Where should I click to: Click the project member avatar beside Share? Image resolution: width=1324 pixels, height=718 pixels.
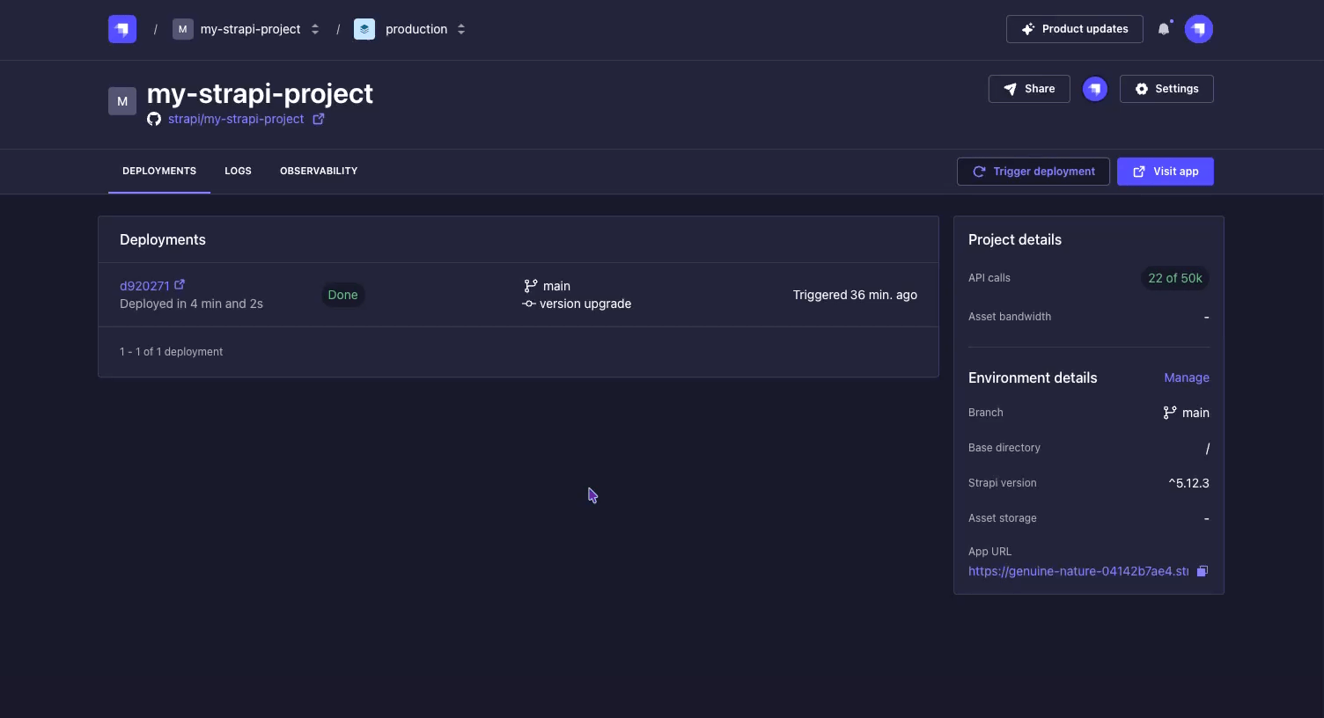click(1095, 89)
